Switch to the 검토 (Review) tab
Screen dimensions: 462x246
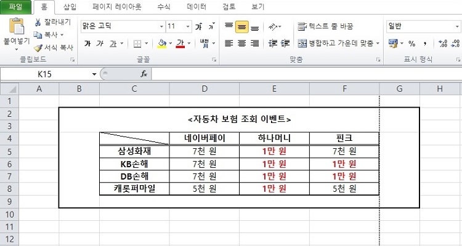229,7
